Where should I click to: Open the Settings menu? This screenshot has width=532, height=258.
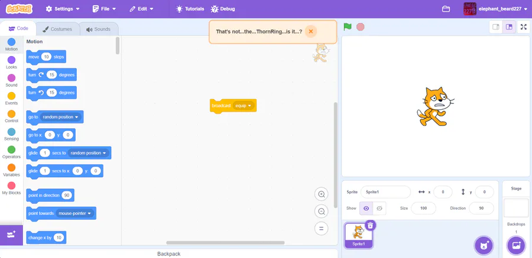(63, 9)
